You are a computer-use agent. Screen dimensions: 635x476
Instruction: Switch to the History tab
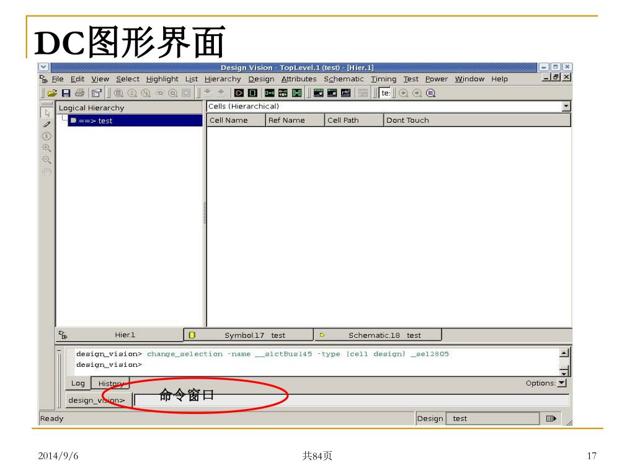click(110, 383)
